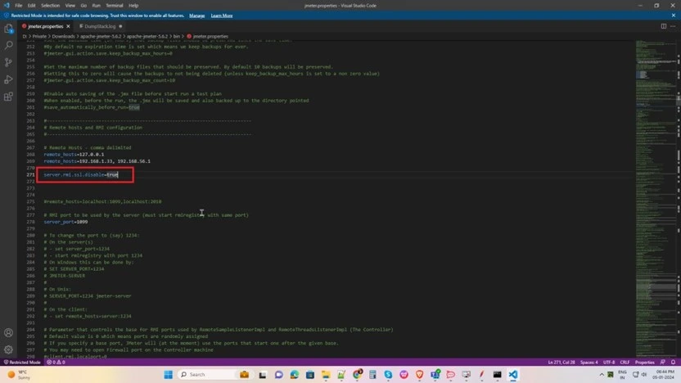
Task: Switch to the DumpStack.log tab
Action: click(x=100, y=26)
